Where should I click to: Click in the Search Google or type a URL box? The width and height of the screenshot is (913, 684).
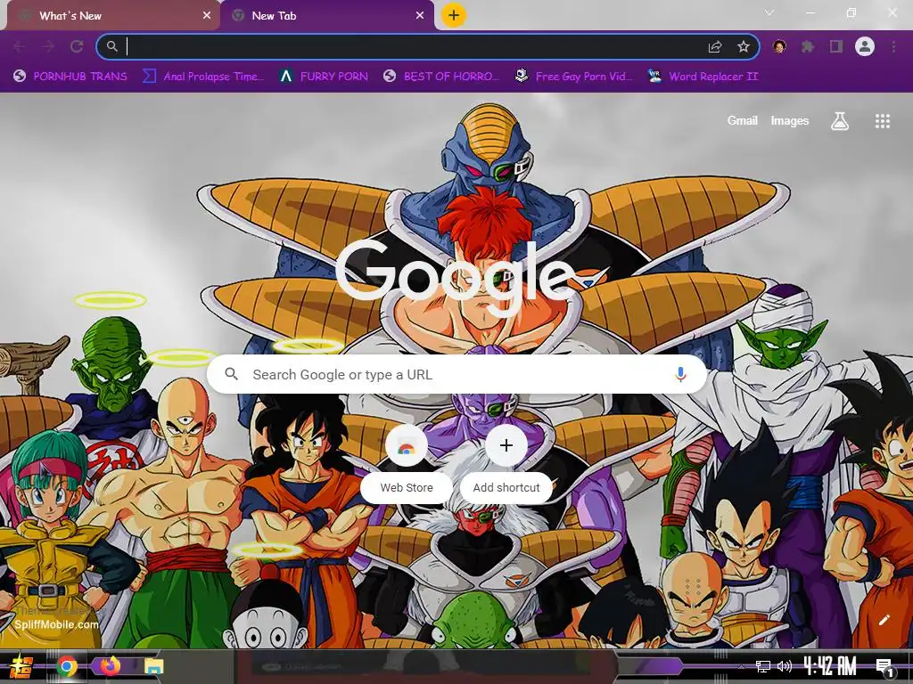(x=457, y=375)
